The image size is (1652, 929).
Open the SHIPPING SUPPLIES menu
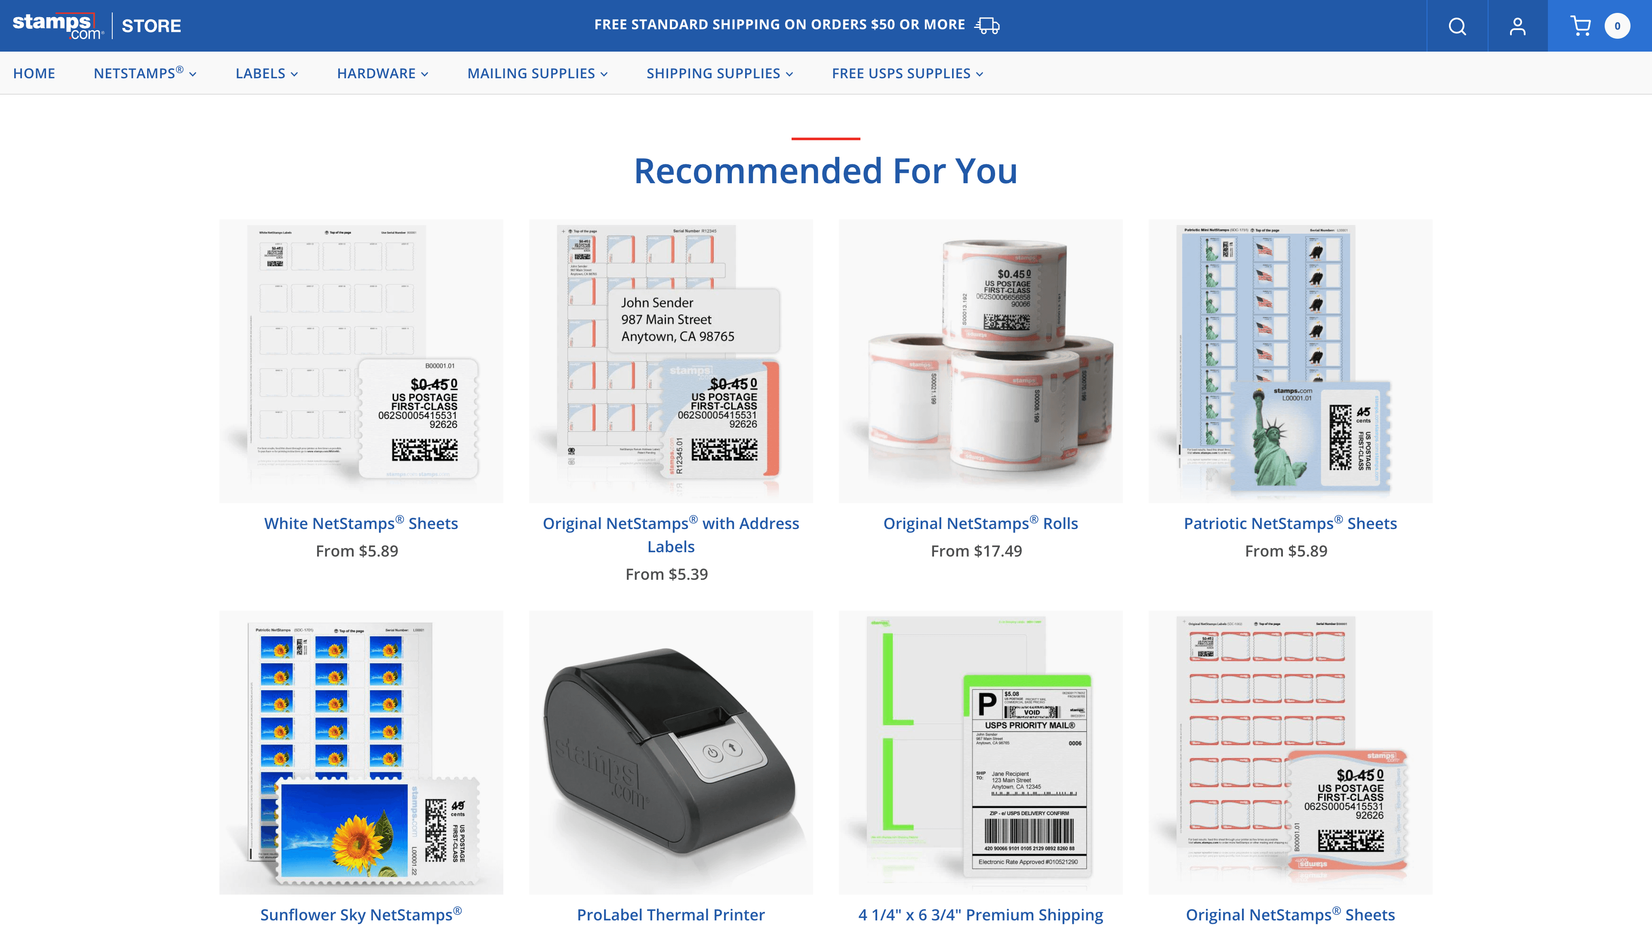click(720, 73)
